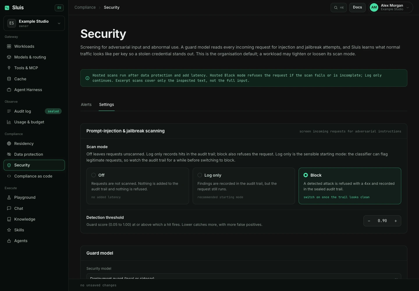419x291 pixels.
Task: Click the Usage & budget chart icon
Action: [9, 122]
